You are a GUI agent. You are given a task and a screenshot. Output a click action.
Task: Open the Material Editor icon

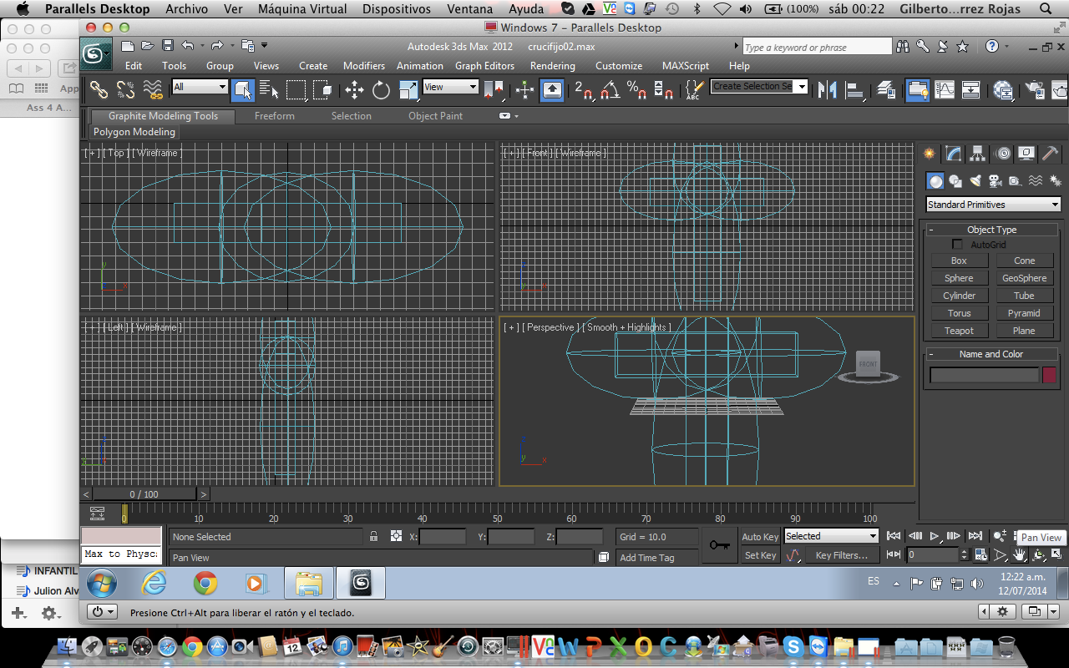pyautogui.click(x=1003, y=89)
